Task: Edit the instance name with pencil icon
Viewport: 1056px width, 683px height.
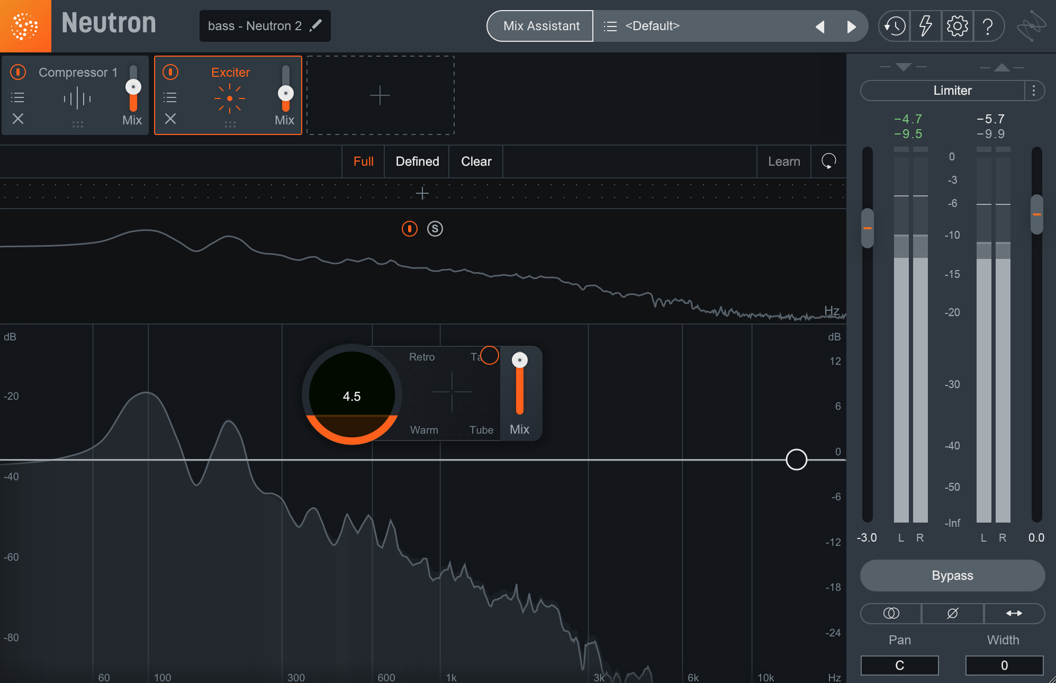Action: (x=316, y=25)
